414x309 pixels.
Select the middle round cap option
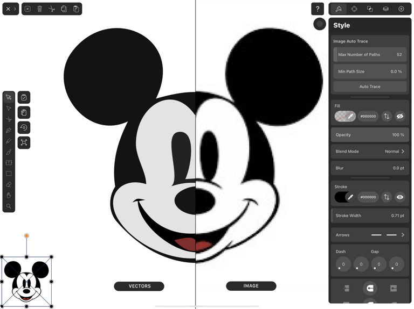pyautogui.click(x=370, y=288)
